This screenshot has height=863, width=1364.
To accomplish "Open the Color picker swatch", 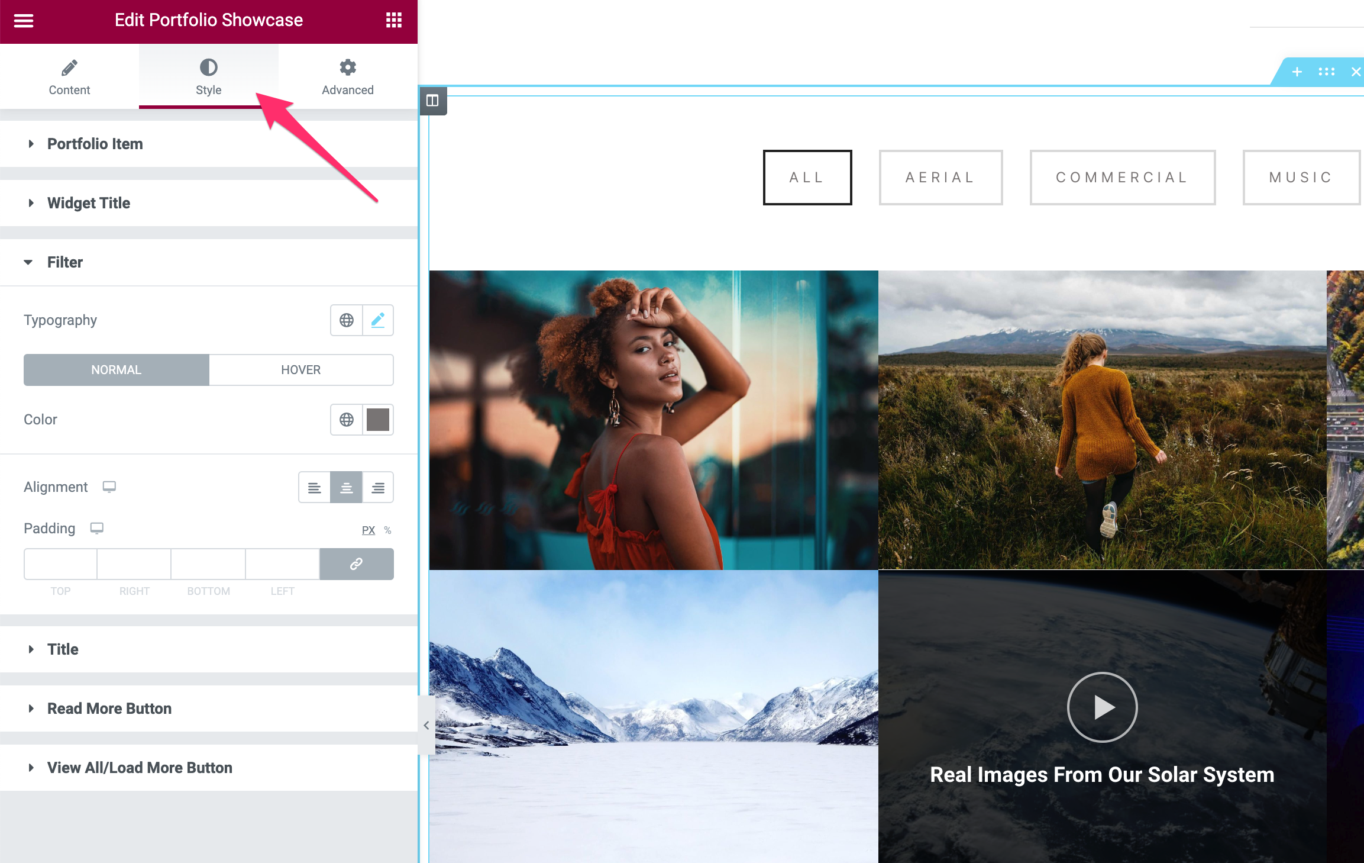I will click(x=378, y=420).
